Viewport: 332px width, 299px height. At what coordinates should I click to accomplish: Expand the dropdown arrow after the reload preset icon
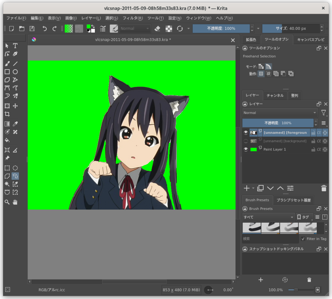[x=188, y=28]
